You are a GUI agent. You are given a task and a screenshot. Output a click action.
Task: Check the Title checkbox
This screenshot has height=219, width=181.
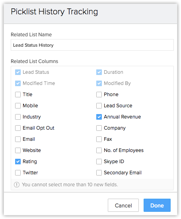(x=18, y=95)
